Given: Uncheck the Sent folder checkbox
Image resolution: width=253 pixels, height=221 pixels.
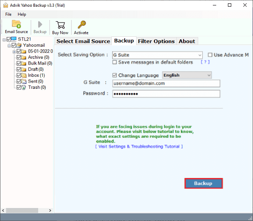Looking at the screenshot, I should tap(19, 81).
